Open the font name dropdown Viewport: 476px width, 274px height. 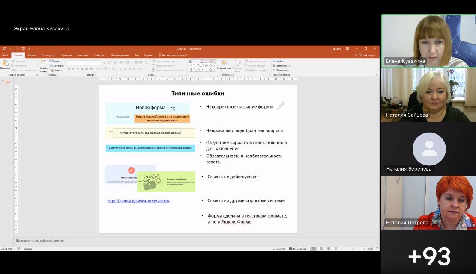pyautogui.click(x=91, y=63)
